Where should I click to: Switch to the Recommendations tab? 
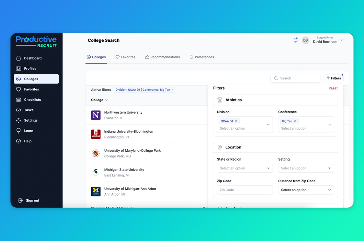coord(163,57)
